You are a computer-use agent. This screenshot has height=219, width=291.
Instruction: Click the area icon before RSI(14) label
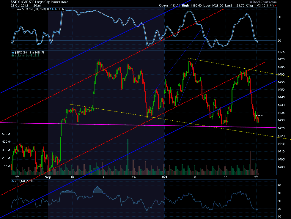click(x=13, y=181)
